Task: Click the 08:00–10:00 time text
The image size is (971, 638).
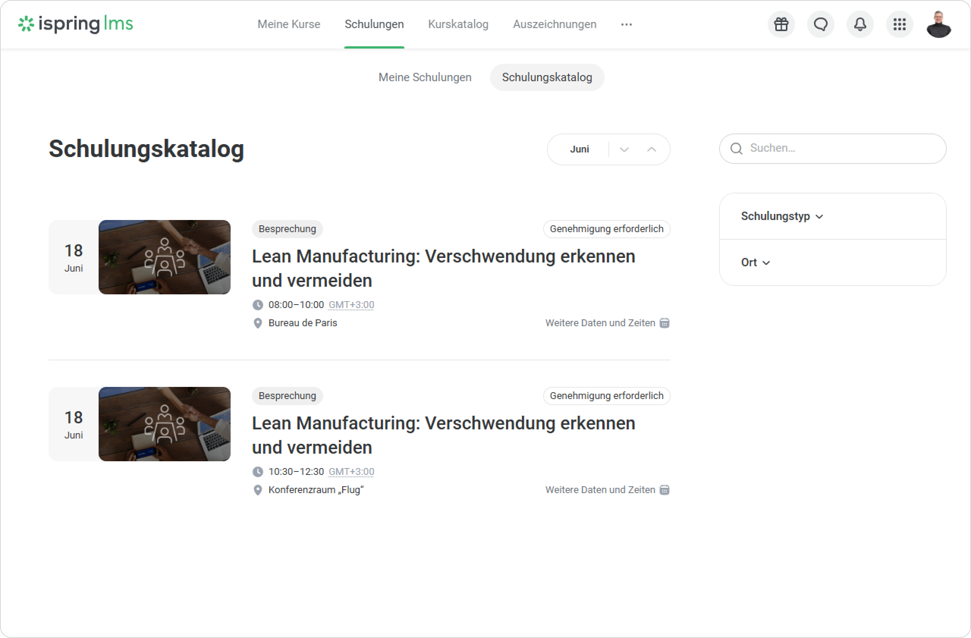Action: [x=296, y=305]
